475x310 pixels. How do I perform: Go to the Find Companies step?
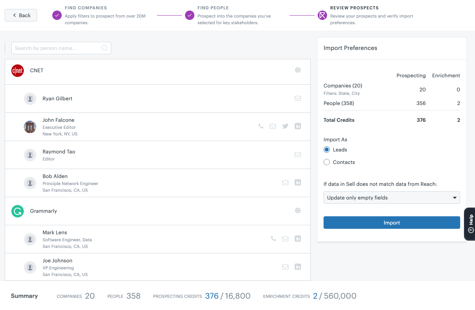tap(57, 15)
